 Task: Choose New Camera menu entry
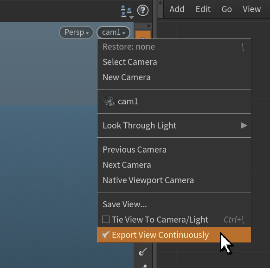174,77
